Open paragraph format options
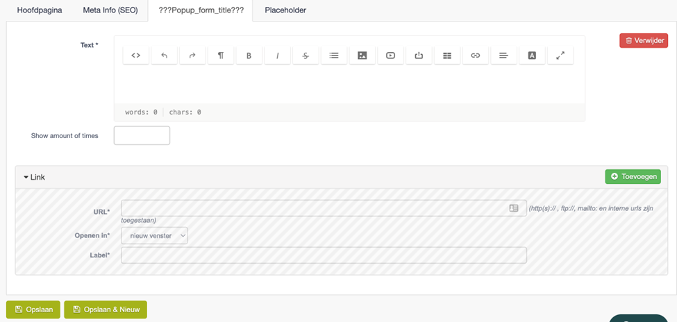This screenshot has width=677, height=322. [221, 56]
